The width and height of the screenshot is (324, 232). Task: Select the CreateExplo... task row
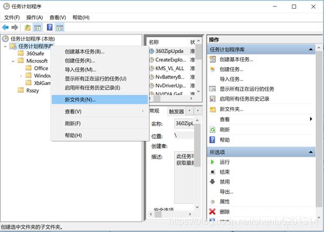click(172, 60)
